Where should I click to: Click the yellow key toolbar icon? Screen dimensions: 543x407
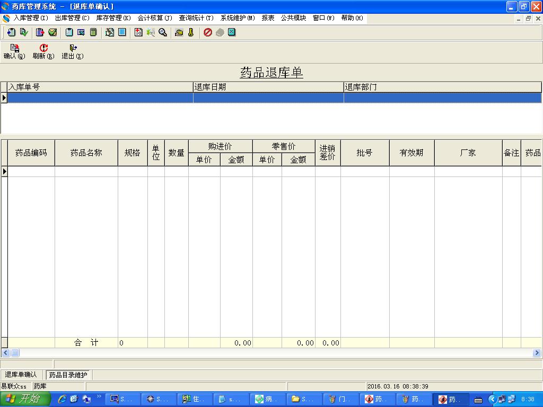pos(191,32)
